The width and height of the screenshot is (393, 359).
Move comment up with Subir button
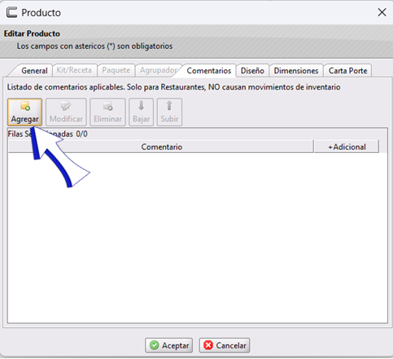[169, 112]
